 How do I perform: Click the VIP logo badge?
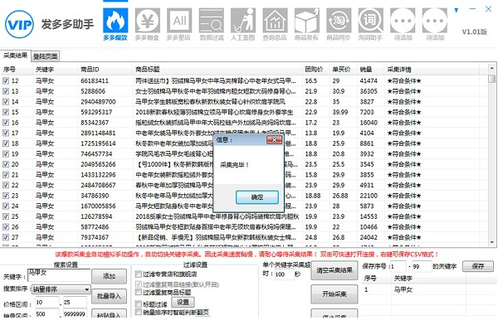click(19, 24)
